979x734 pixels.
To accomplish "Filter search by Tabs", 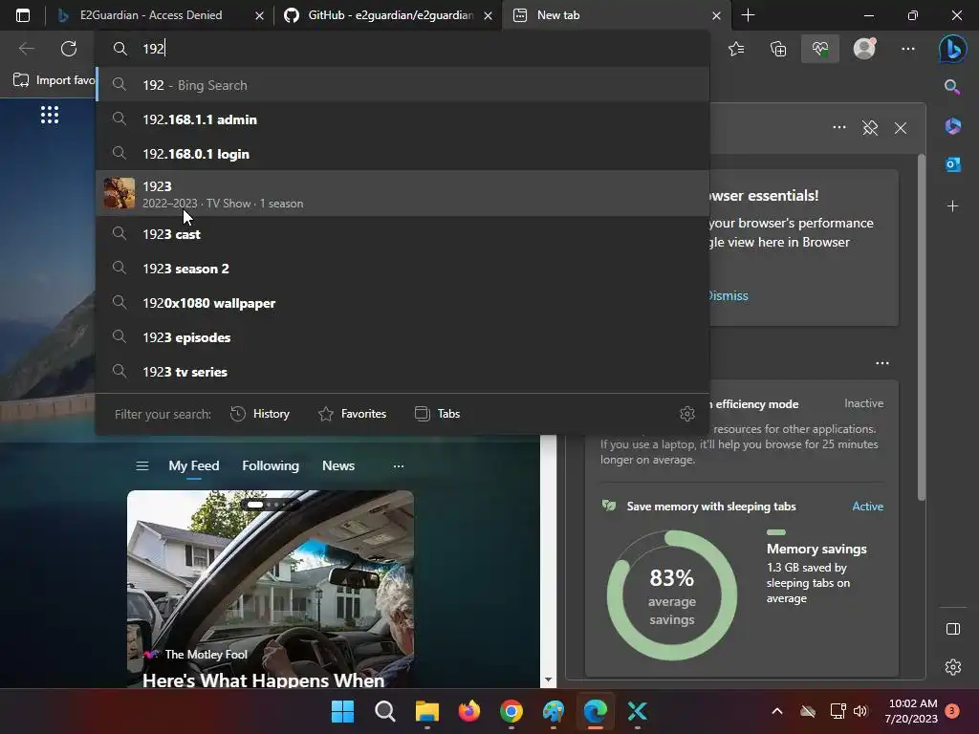I will point(437,414).
